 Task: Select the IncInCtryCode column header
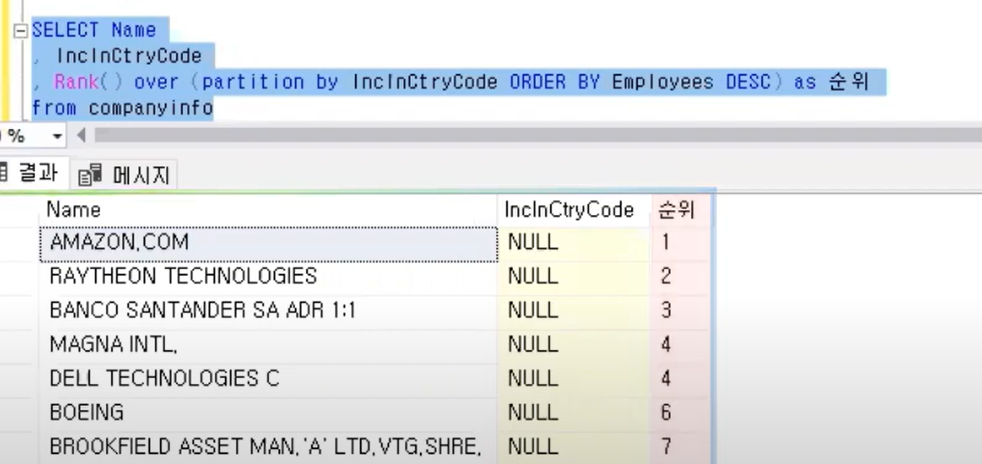(574, 210)
